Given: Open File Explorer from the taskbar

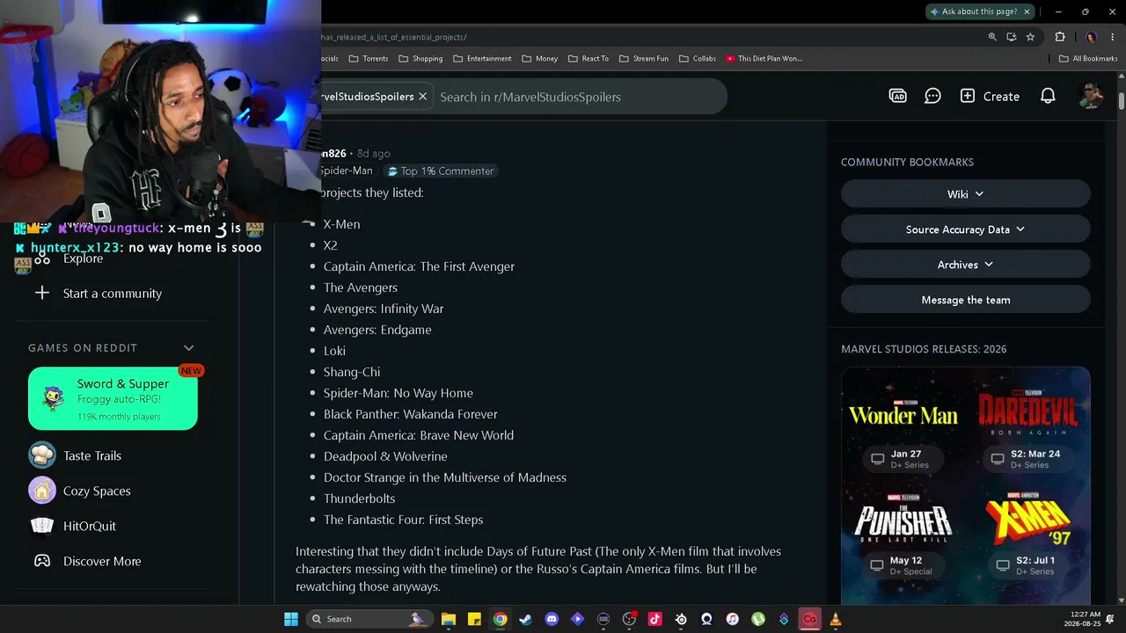Looking at the screenshot, I should [x=448, y=619].
